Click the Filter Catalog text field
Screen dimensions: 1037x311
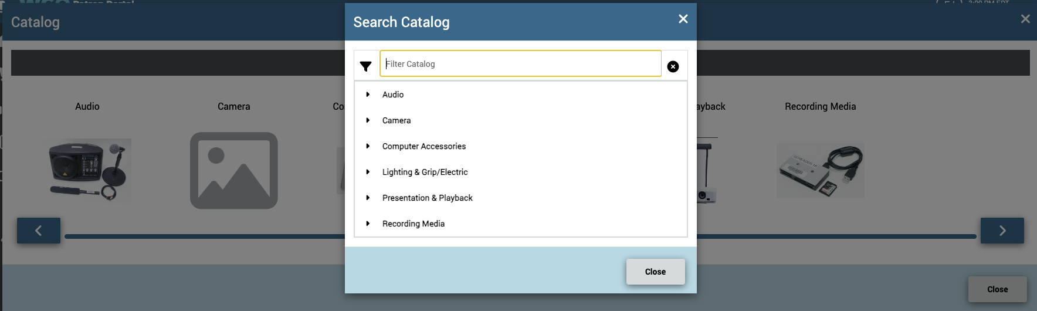[x=520, y=63]
